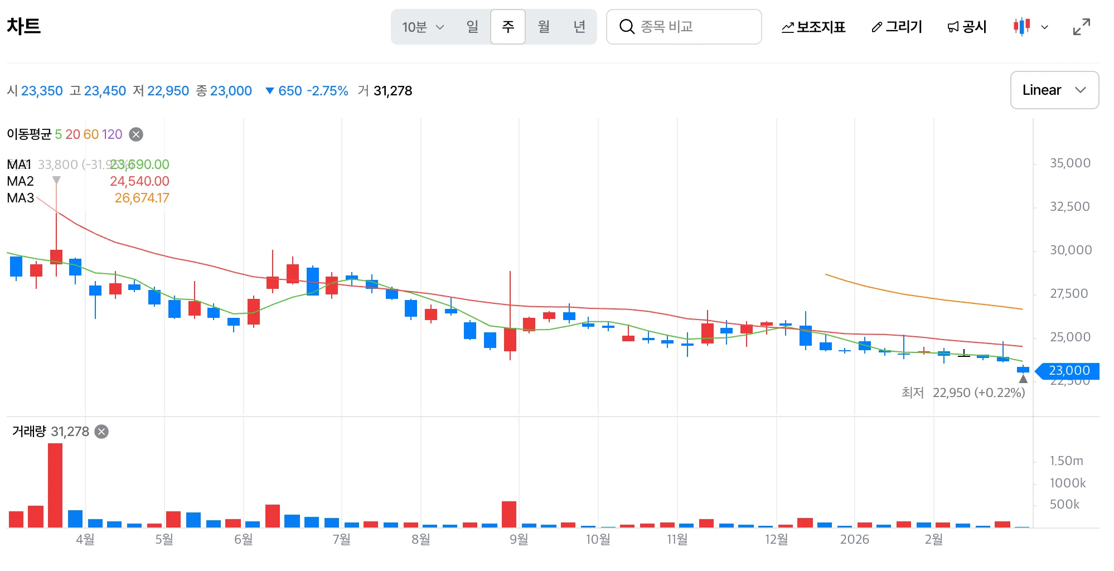
Task: Click the 이동평균 indicator label
Action: pyautogui.click(x=29, y=134)
